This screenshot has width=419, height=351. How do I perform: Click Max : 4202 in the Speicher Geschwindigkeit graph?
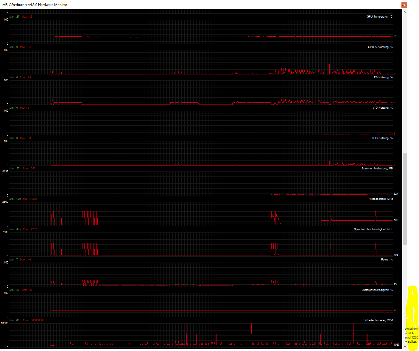pos(30,229)
